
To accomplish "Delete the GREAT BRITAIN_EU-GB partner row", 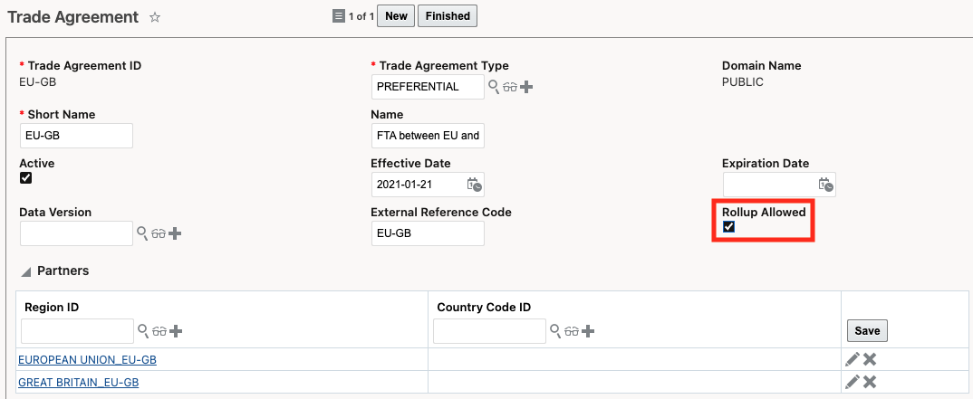I will (x=870, y=382).
